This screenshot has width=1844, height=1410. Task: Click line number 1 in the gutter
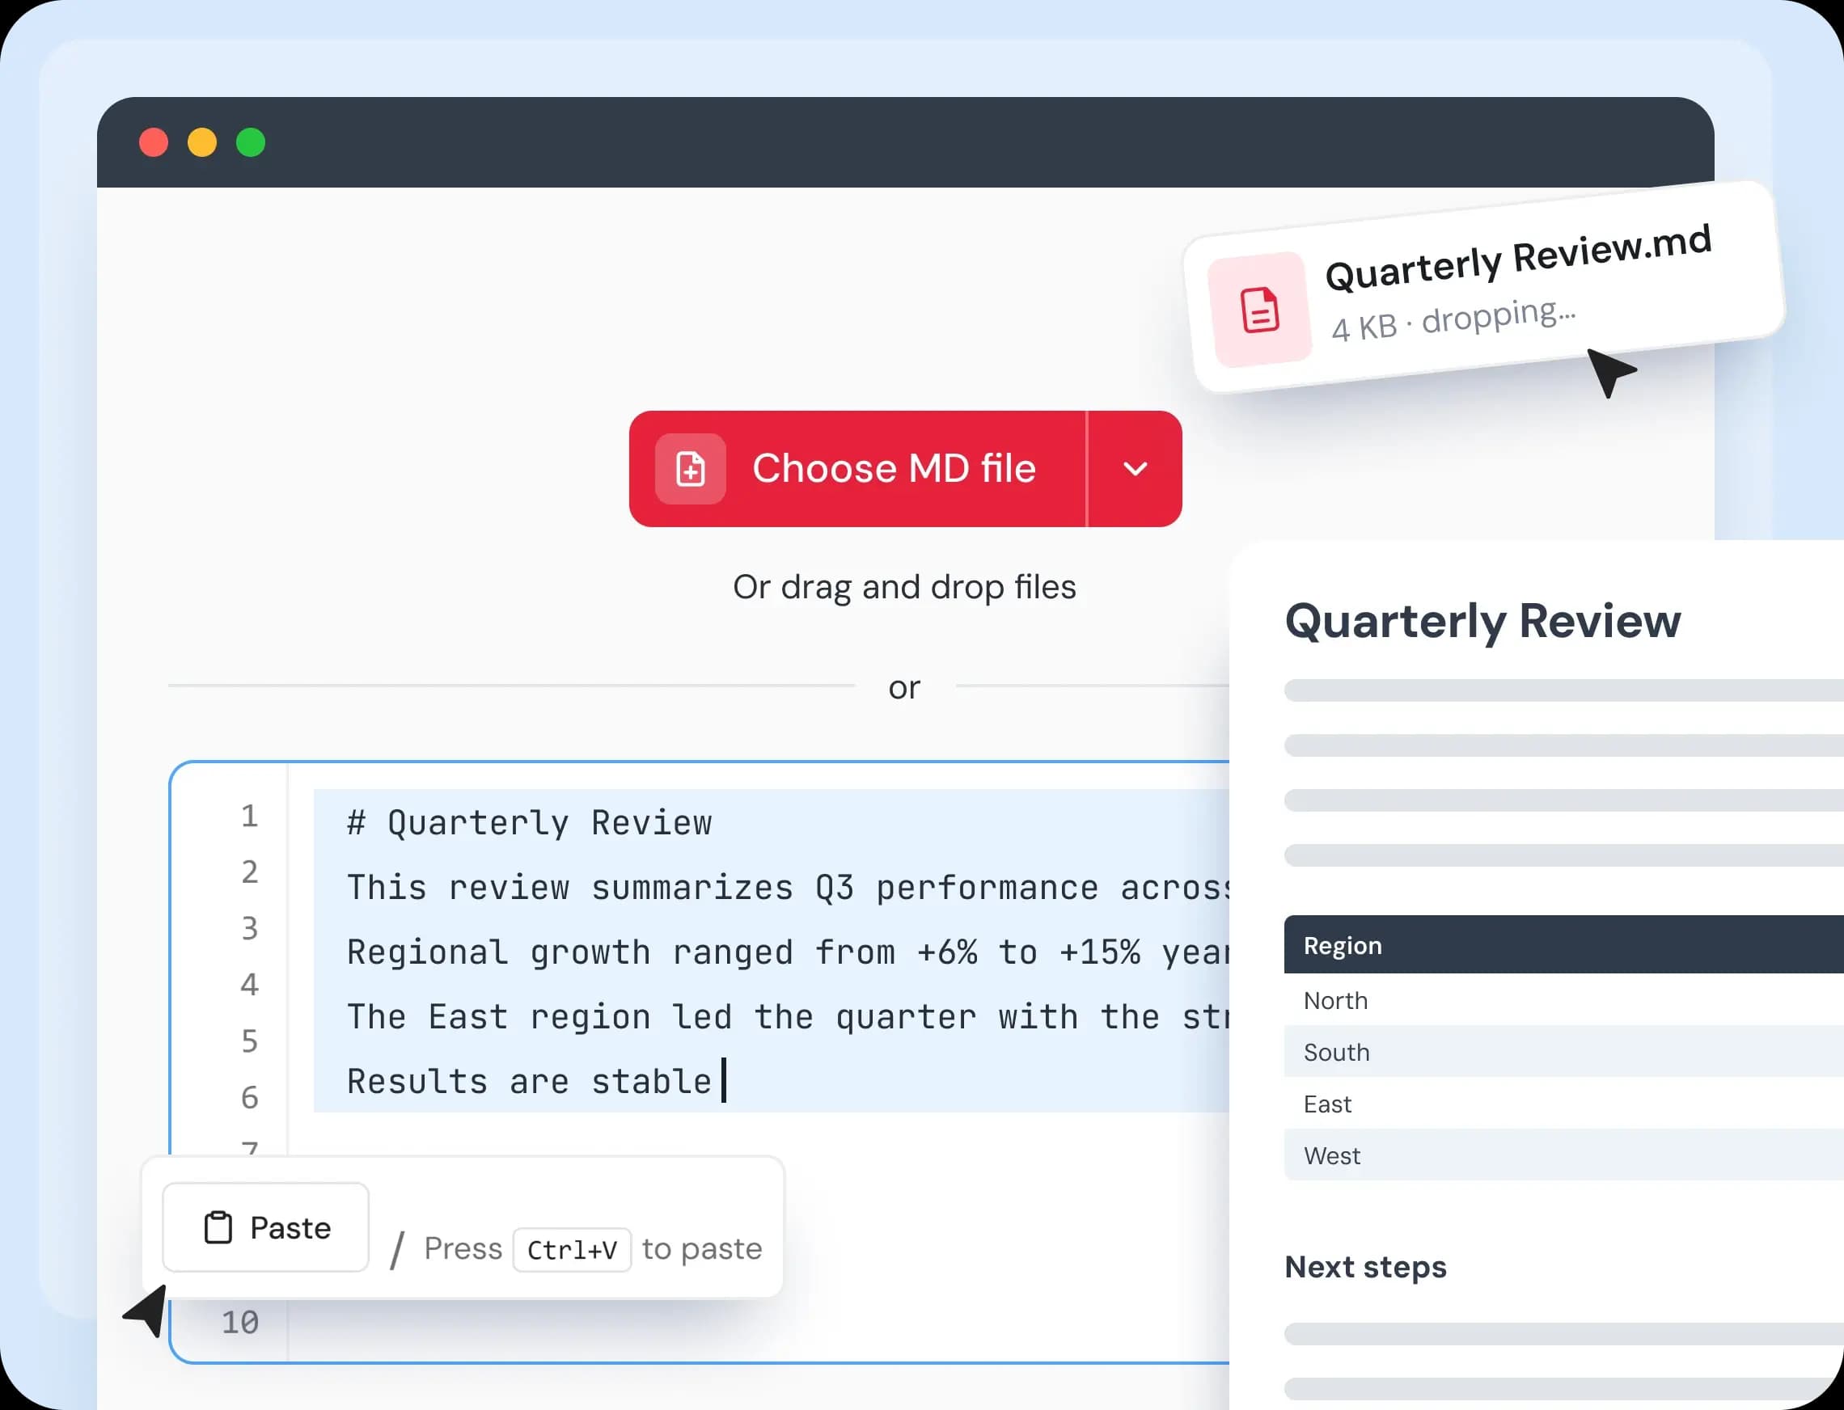(249, 816)
